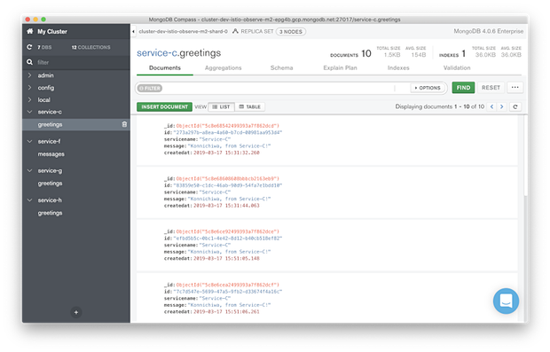Expand the config database
The image size is (550, 352).
29,87
